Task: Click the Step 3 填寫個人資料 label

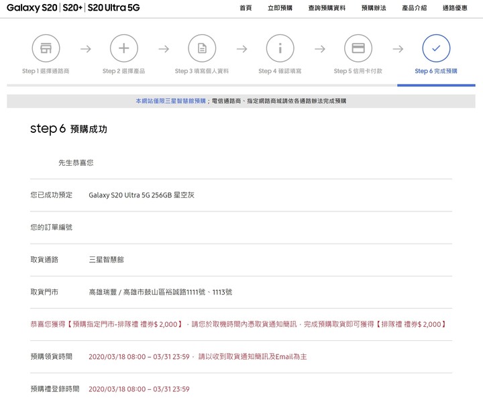Action: (202, 71)
